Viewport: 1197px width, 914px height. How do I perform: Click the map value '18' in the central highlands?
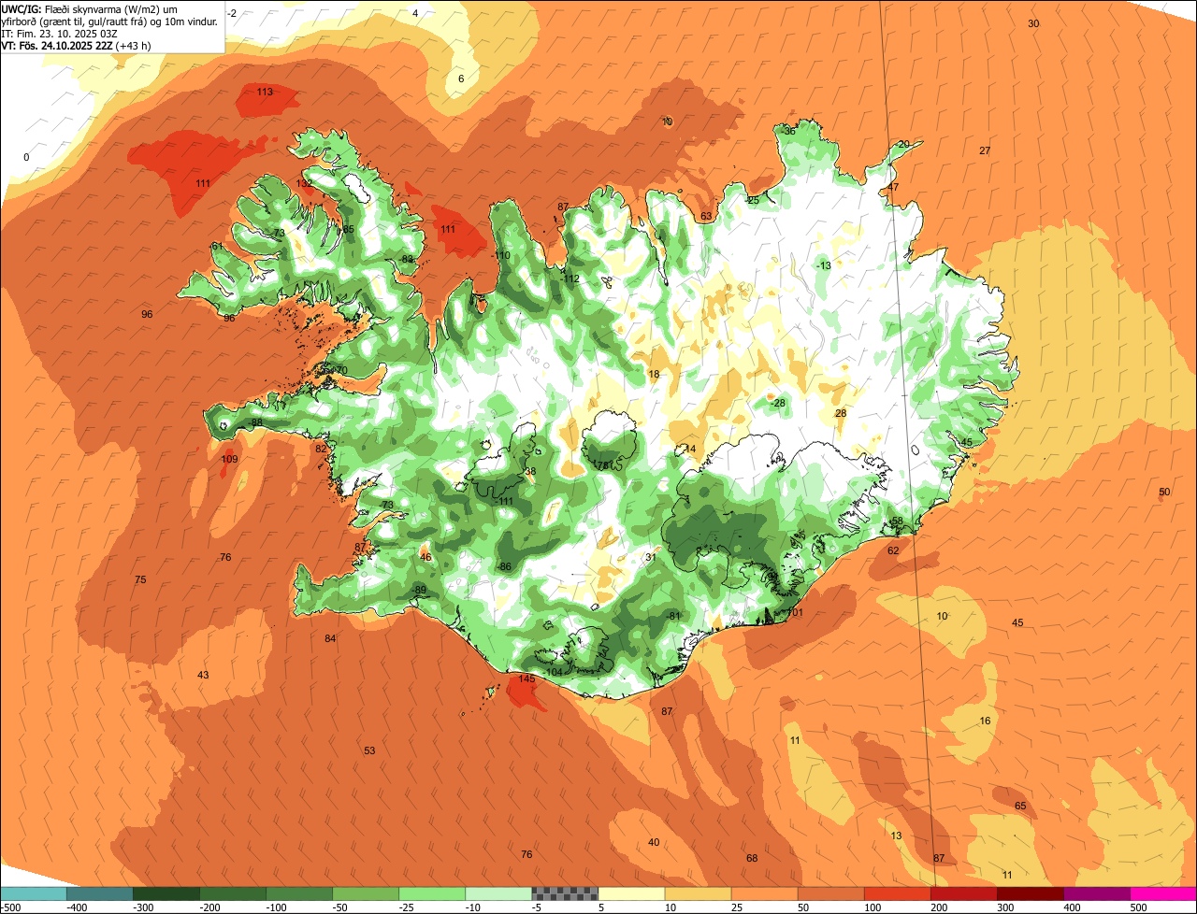(x=654, y=374)
